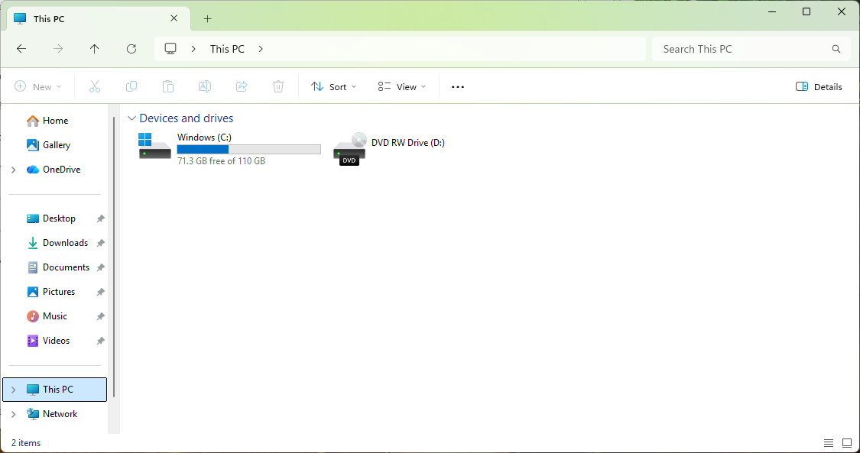860x453 pixels.
Task: Go up one folder level
Action: [x=95, y=49]
